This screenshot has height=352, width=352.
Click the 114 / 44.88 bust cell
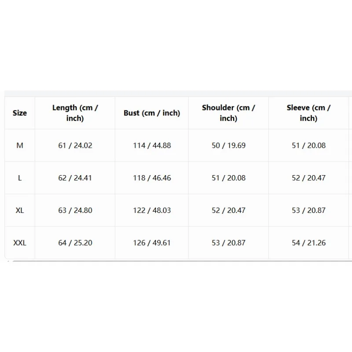152,146
